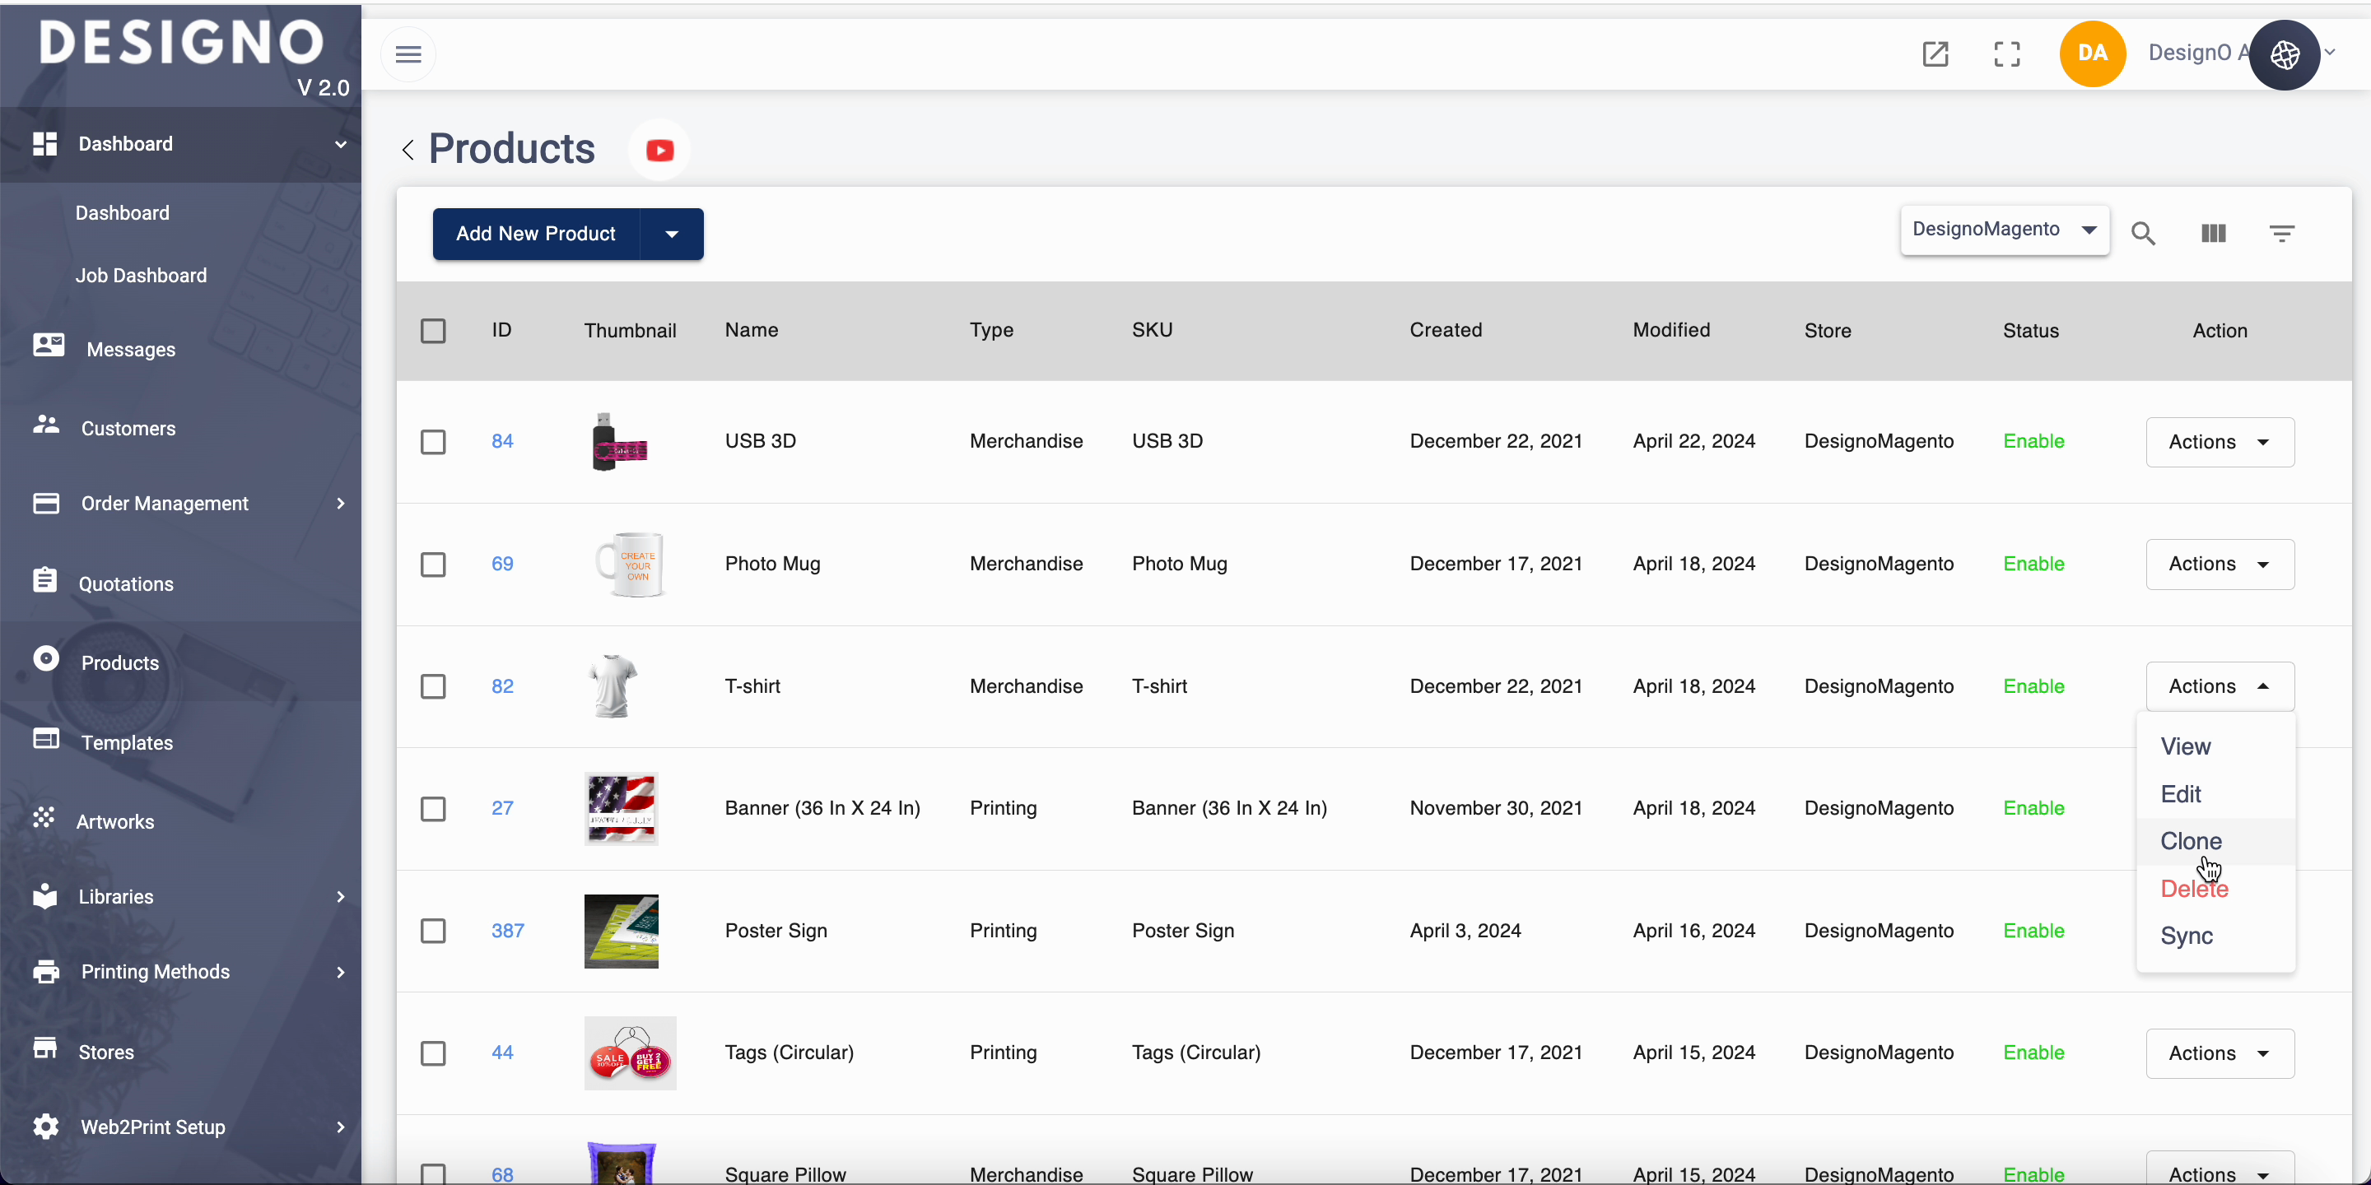
Task: Click the Add New Product button
Action: pyautogui.click(x=536, y=234)
